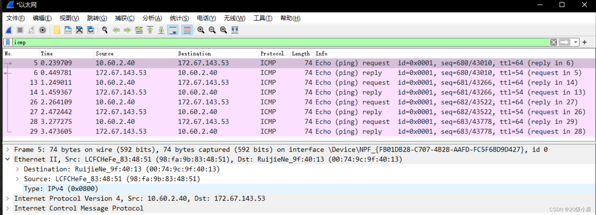
Task: Open the display filter bookmark menu
Action: [8, 42]
